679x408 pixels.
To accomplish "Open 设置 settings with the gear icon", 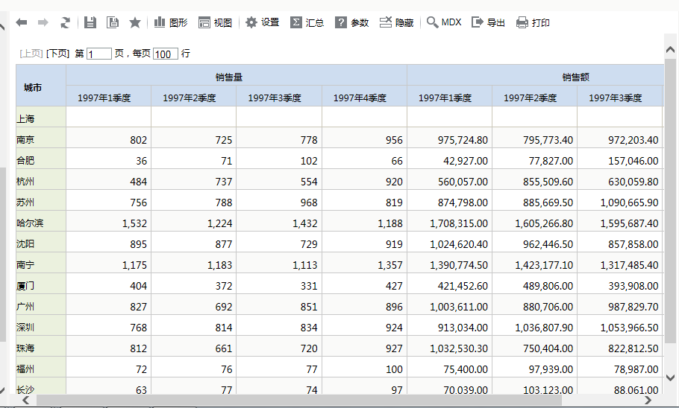I will tap(263, 22).
